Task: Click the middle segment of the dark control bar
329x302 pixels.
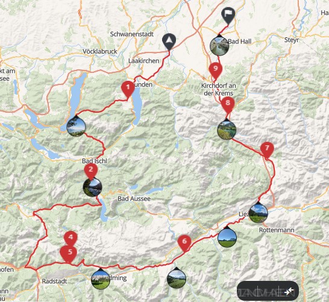Action: (268, 291)
